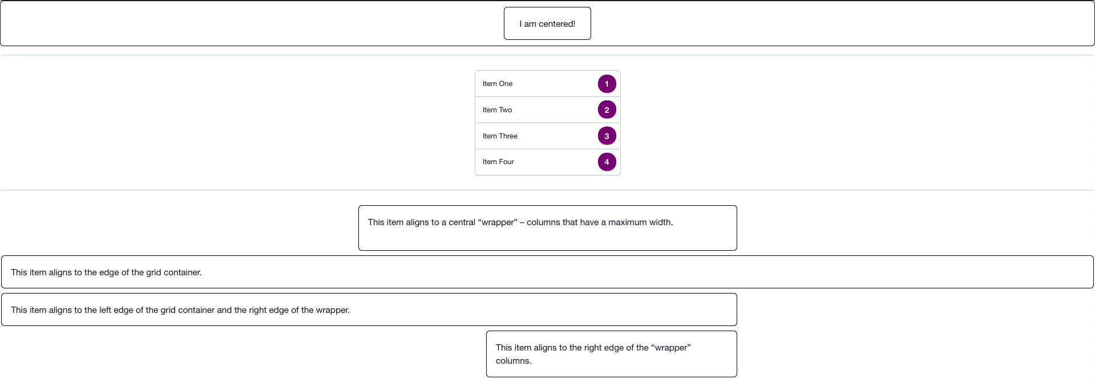Click the empty middle of the Item Four row

click(x=553, y=162)
